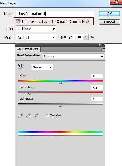Viewport: 122px width, 166px height.
Task: Click the Hue slider handle
Action: (x=61, y=83)
